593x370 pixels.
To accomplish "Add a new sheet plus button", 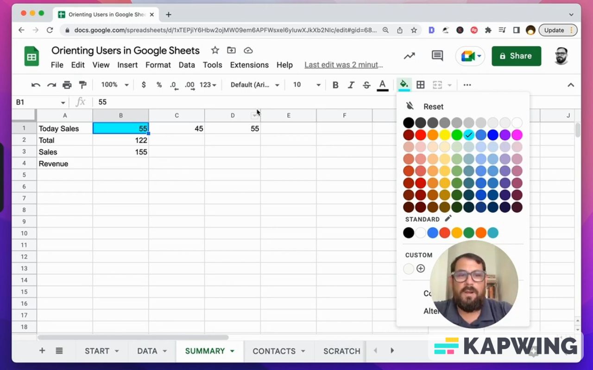I will (x=42, y=351).
